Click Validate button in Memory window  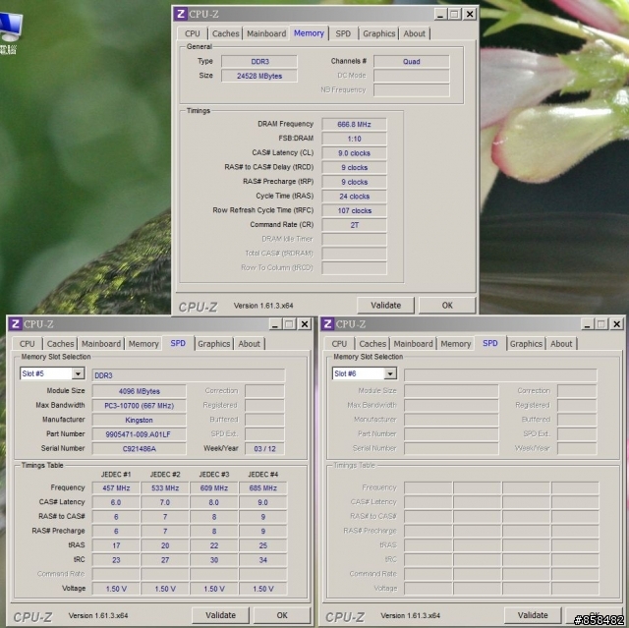coord(385,306)
